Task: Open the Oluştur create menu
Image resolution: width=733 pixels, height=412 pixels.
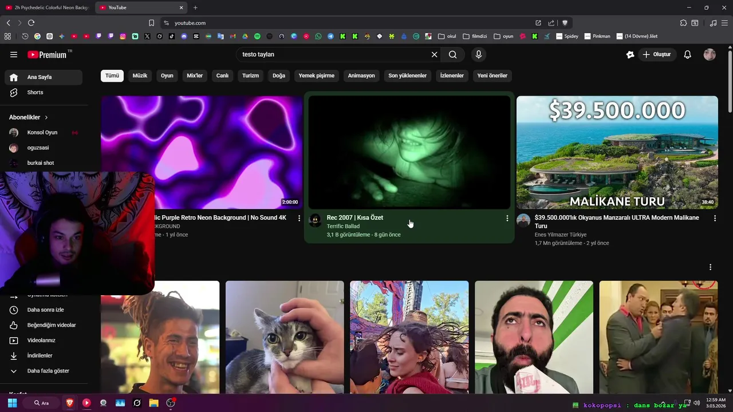Action: click(657, 54)
